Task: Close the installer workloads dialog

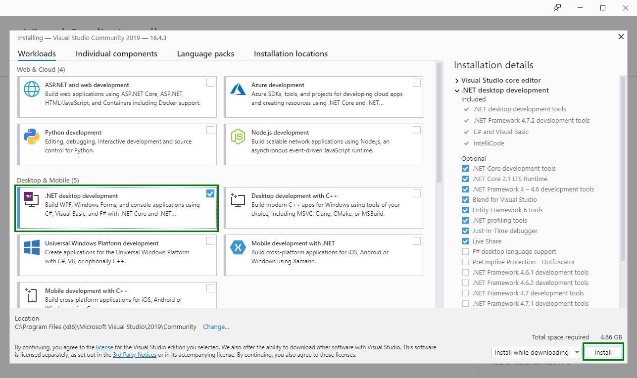Action: [621, 37]
